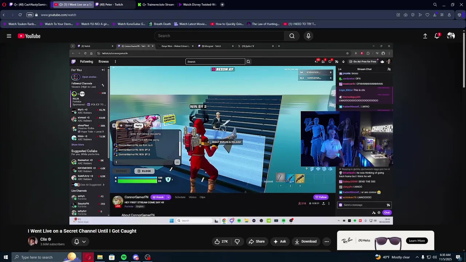Image resolution: width=466 pixels, height=262 pixels.
Task: Toggle the VPN badge in address bar
Action: [x=30, y=15]
